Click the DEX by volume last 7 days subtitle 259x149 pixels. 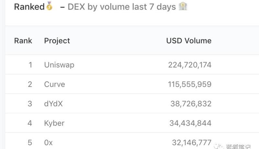click(x=122, y=7)
